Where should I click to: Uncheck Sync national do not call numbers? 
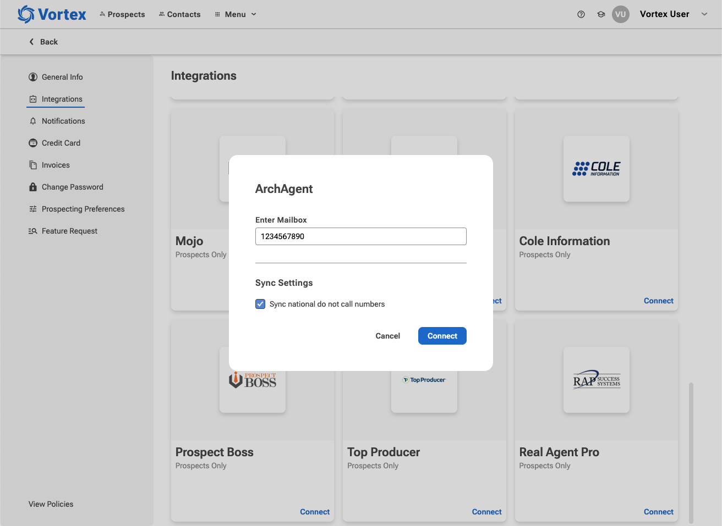[x=260, y=304]
